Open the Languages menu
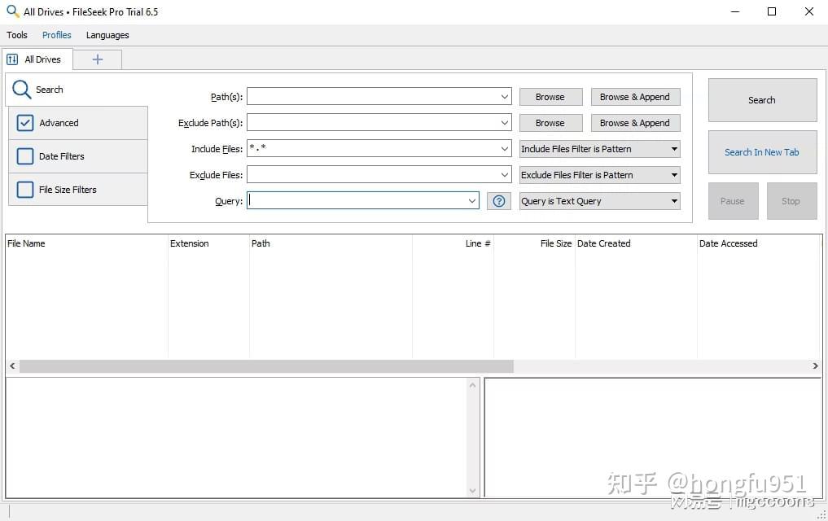 (x=107, y=35)
